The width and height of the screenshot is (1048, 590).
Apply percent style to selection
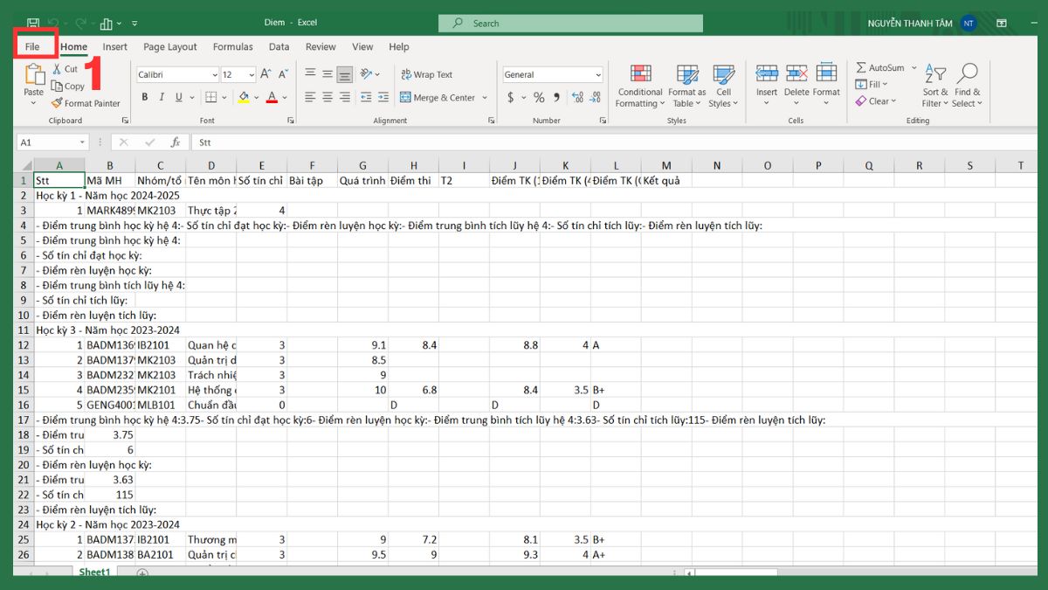pos(539,99)
